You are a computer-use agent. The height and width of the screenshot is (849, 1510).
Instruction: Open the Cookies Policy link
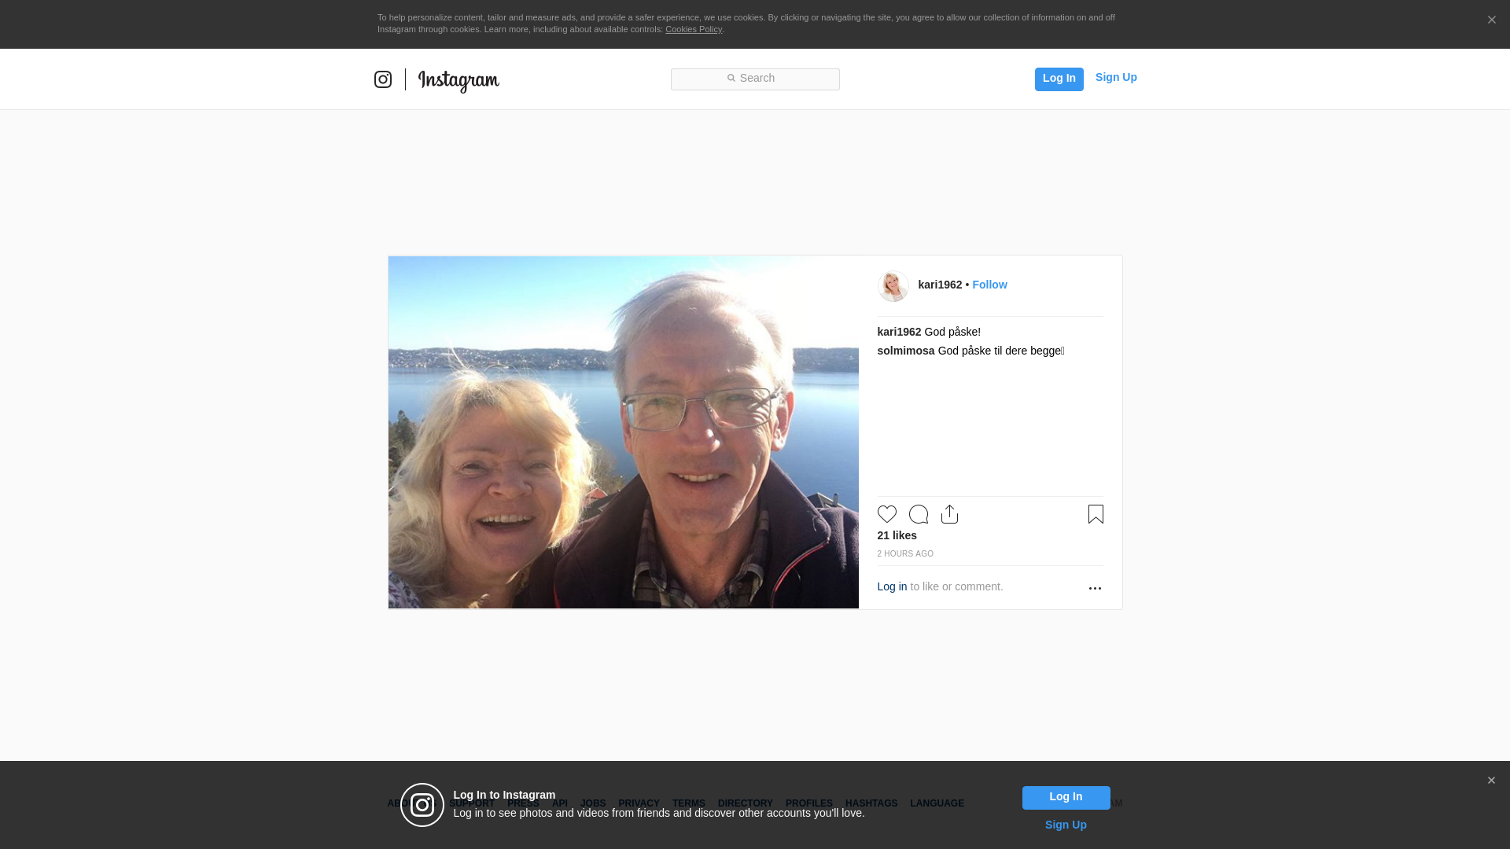point(693,29)
